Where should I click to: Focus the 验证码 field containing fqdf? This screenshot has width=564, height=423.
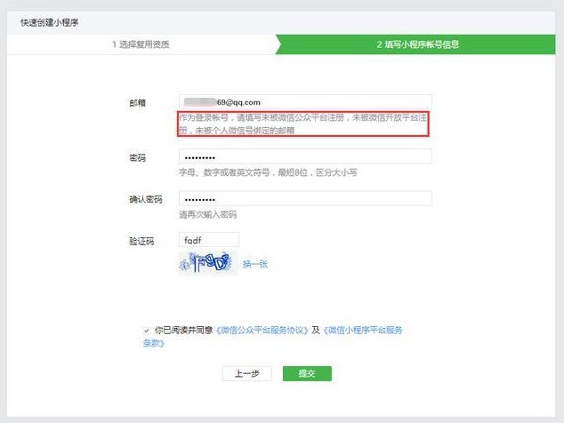[209, 240]
